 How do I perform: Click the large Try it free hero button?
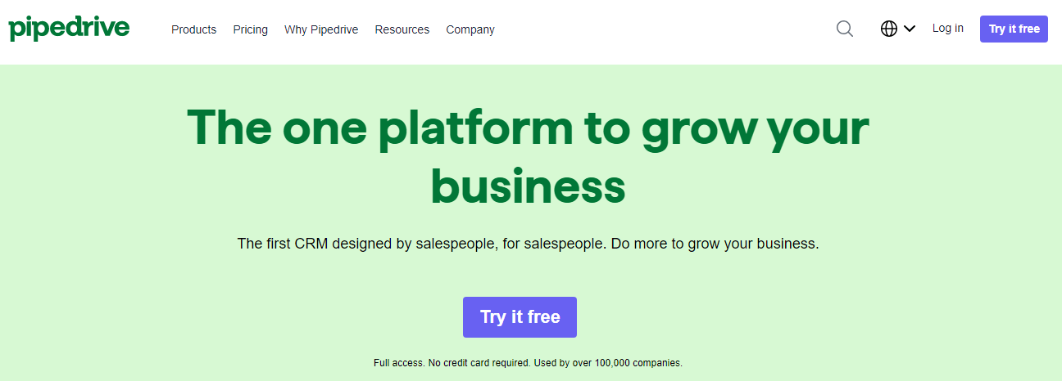520,317
